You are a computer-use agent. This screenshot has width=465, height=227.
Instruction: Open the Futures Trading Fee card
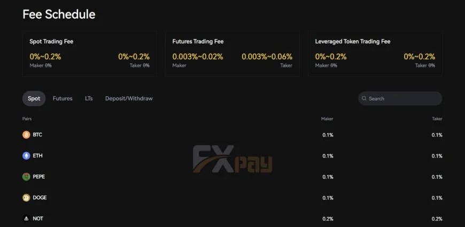click(232, 53)
